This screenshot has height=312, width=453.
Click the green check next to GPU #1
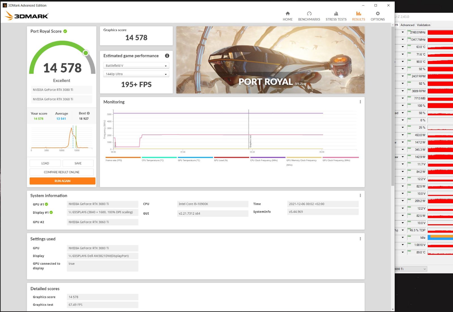[x=46, y=204]
